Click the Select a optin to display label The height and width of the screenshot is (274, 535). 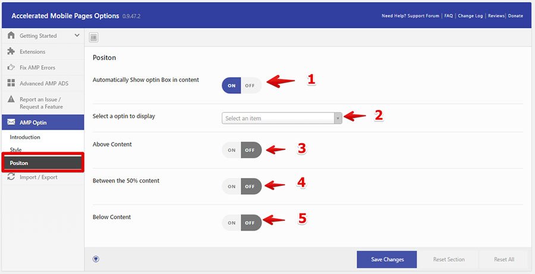124,116
